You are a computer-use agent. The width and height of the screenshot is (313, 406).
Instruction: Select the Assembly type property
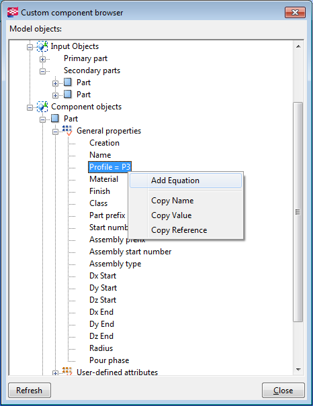tap(116, 264)
